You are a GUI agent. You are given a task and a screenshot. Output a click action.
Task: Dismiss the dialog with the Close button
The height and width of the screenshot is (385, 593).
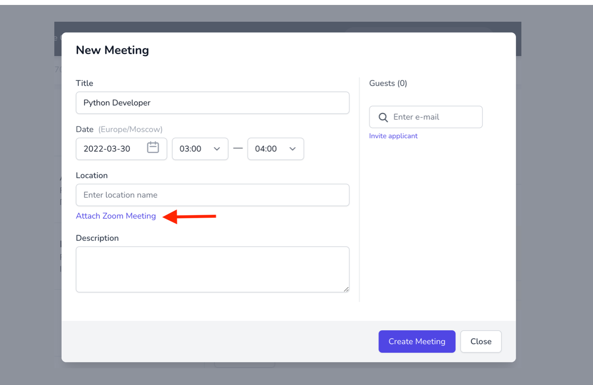[x=480, y=341]
